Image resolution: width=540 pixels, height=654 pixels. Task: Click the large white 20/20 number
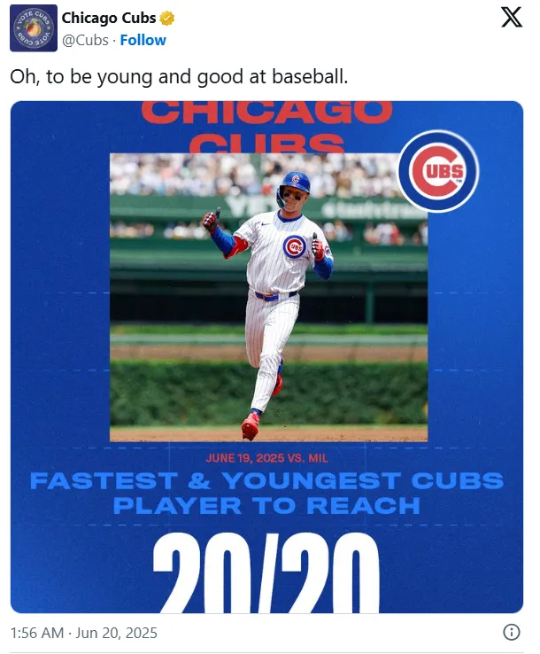tap(266, 573)
